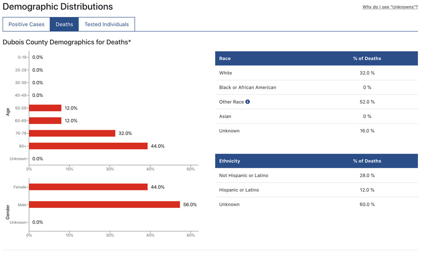Click the Ethnicity column header

(230, 161)
